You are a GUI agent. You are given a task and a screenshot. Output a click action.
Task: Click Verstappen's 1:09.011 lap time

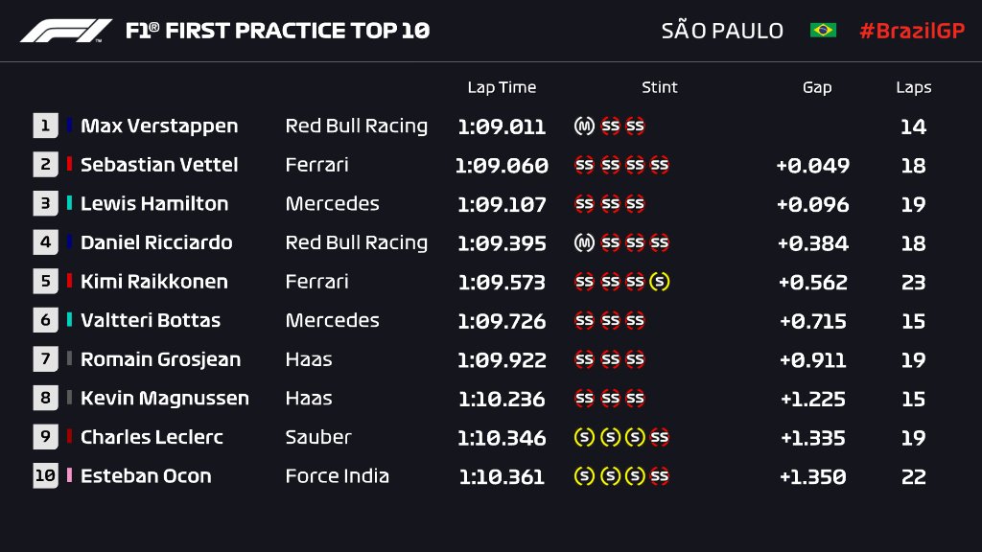coord(502,126)
